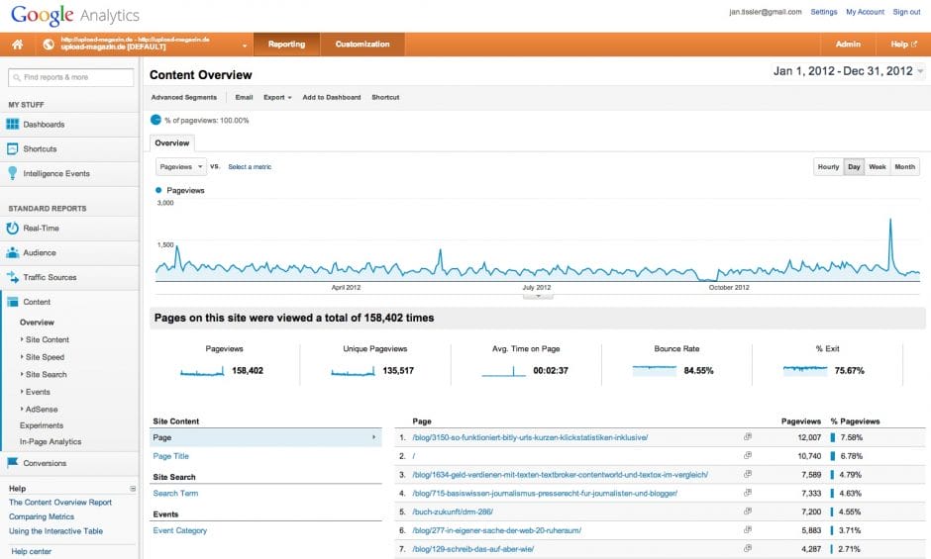Switch graph to Day view
The width and height of the screenshot is (931, 559).
[854, 167]
